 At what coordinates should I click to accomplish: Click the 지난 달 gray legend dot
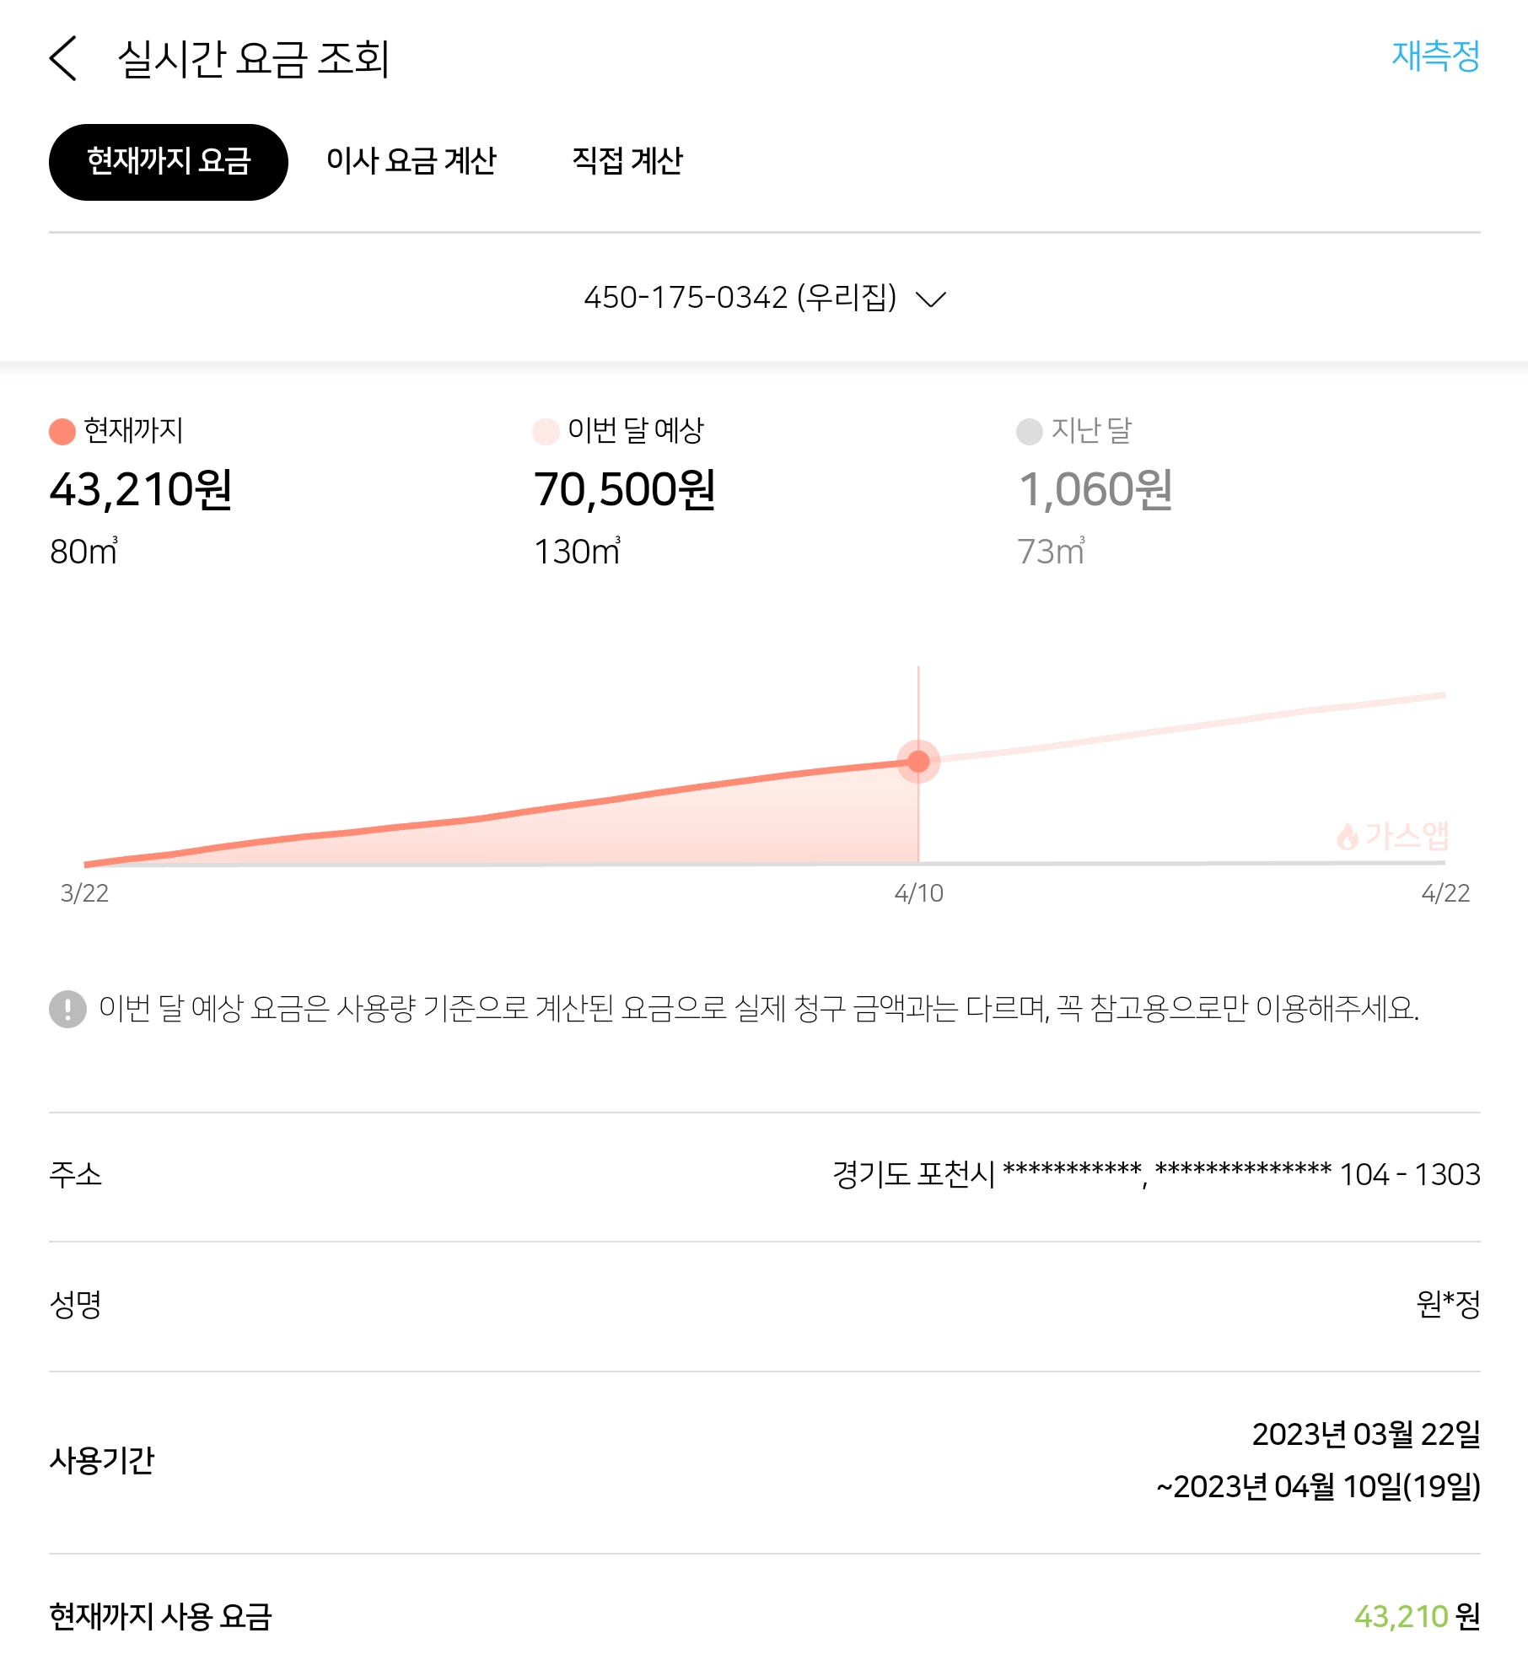coord(1029,431)
